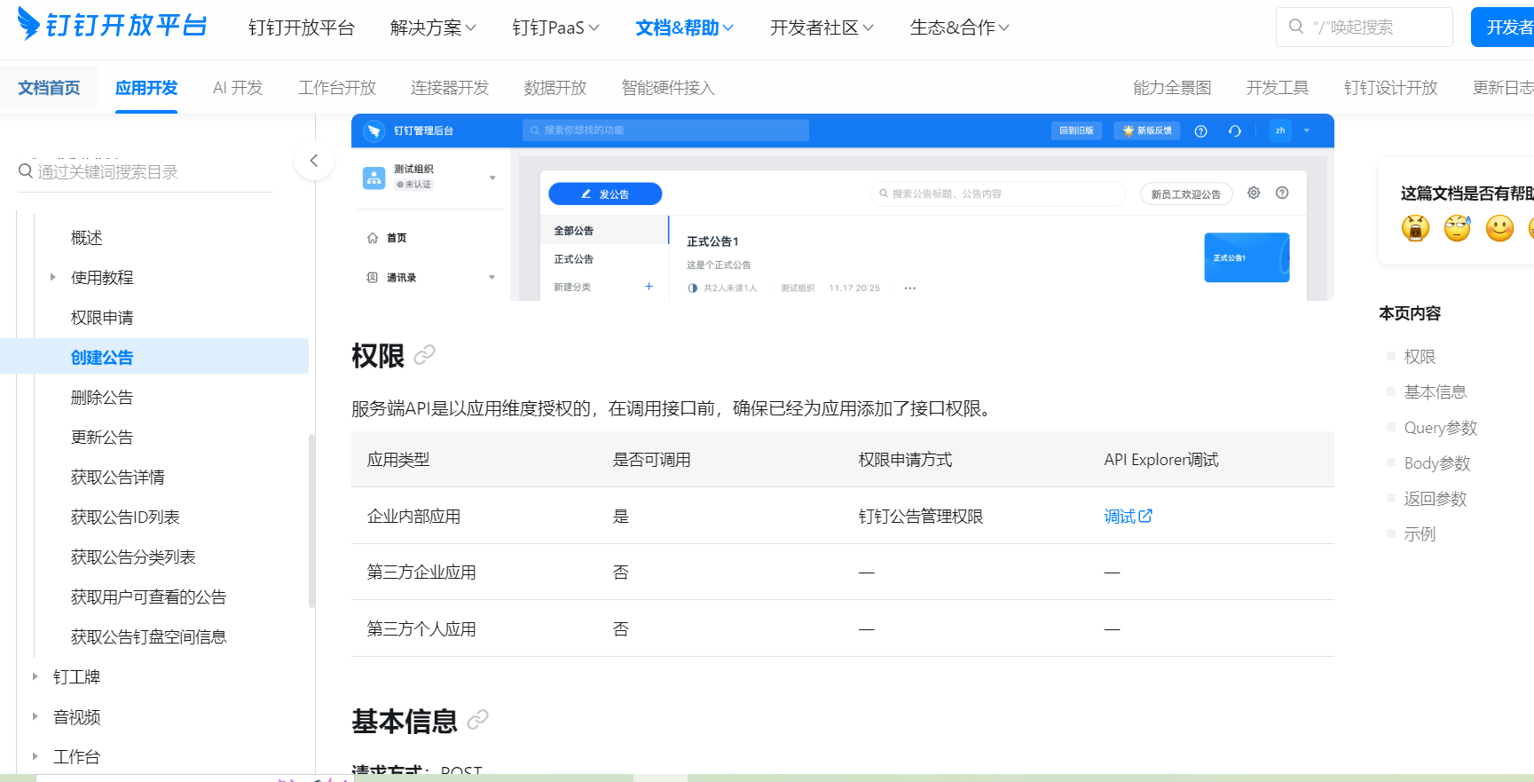Click the sweating face feedback emoji
Image resolution: width=1534 pixels, height=782 pixels.
click(1458, 228)
